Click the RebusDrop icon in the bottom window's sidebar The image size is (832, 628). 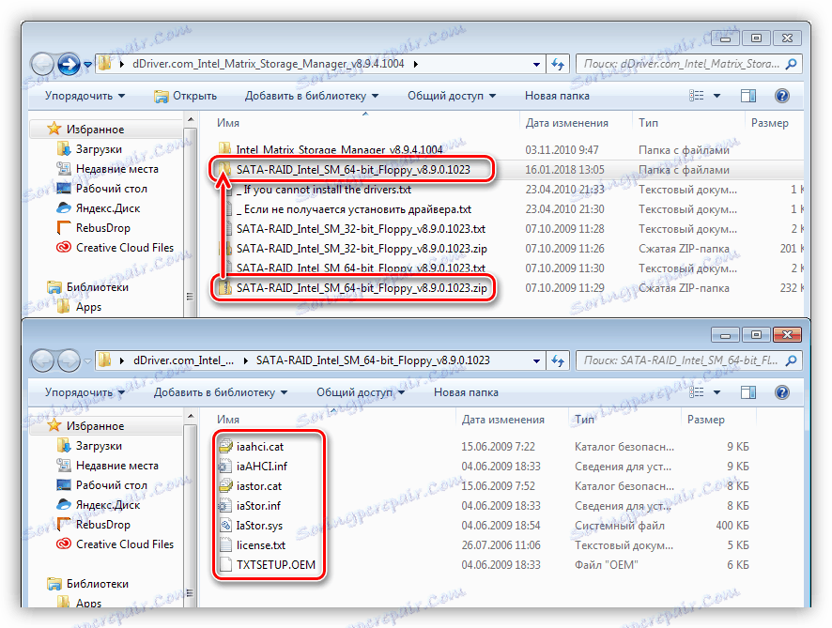(x=64, y=524)
